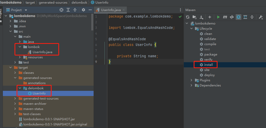Collapse the target folder
This screenshot has height=128, width=266.
(x=11, y=68)
